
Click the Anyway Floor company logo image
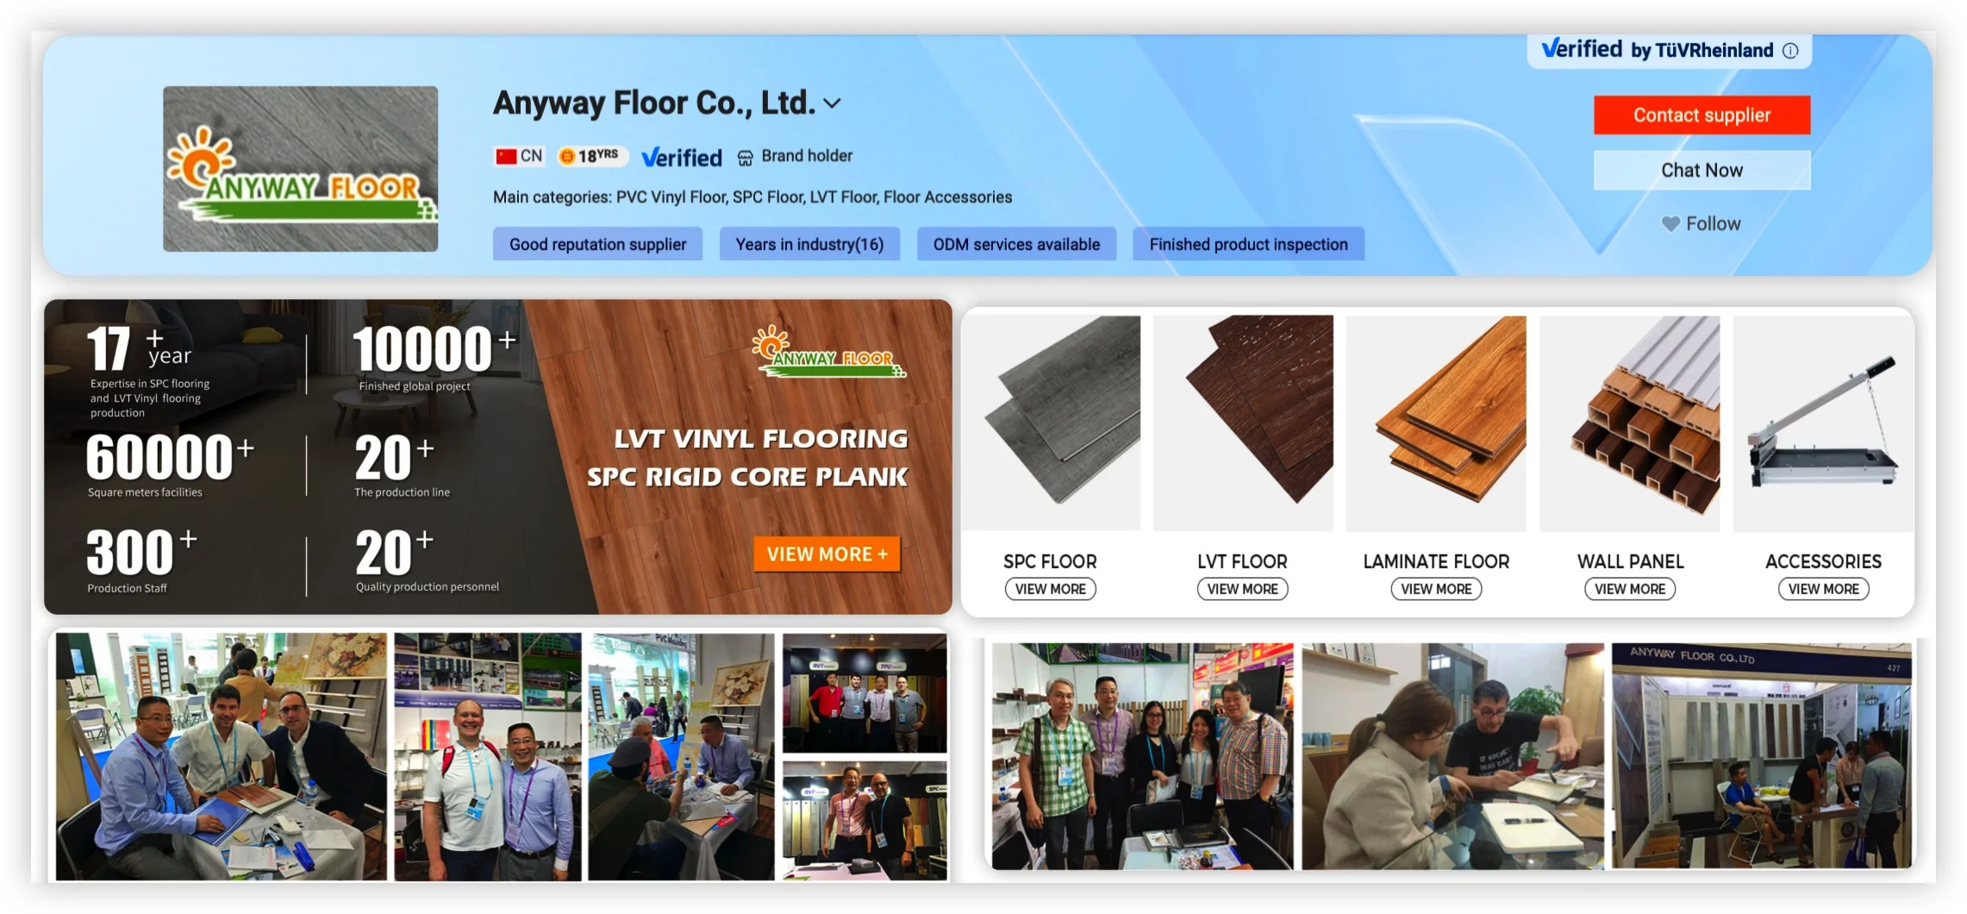pyautogui.click(x=300, y=169)
